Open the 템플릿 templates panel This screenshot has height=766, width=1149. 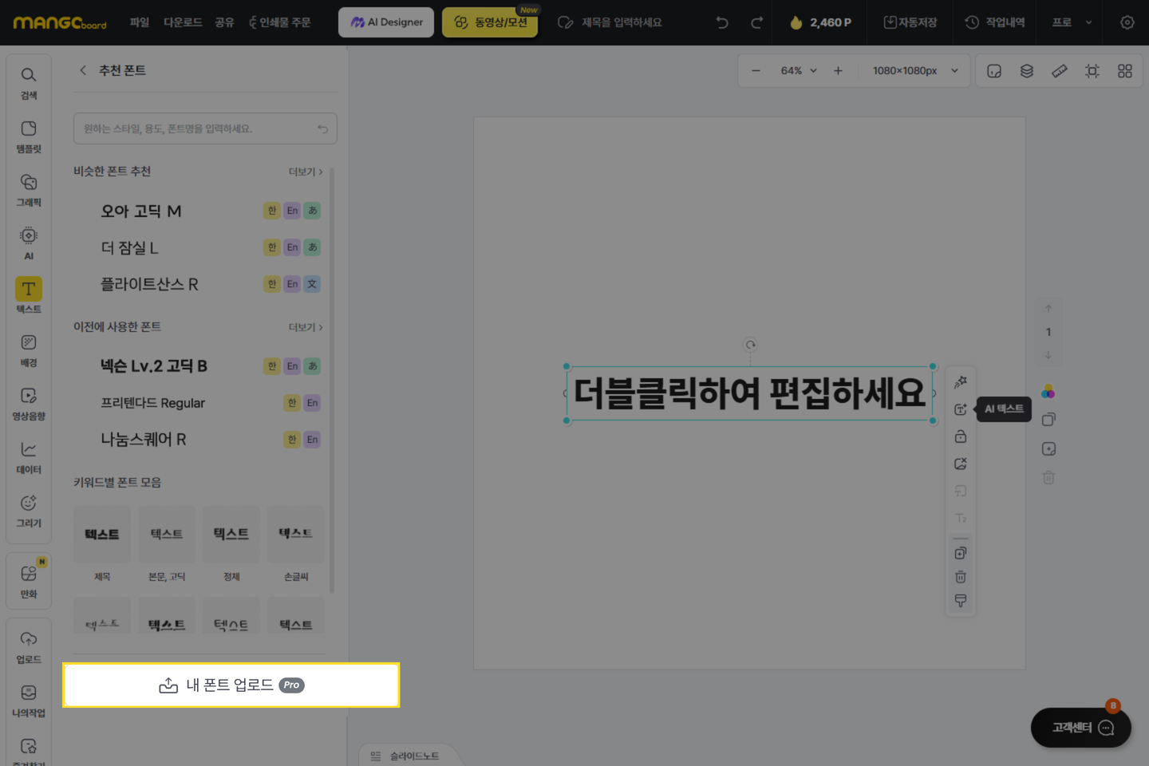pyautogui.click(x=29, y=137)
